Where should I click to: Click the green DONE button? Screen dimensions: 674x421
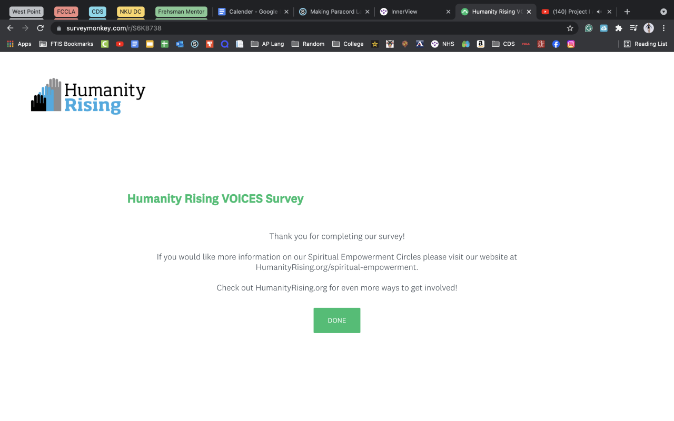point(336,320)
